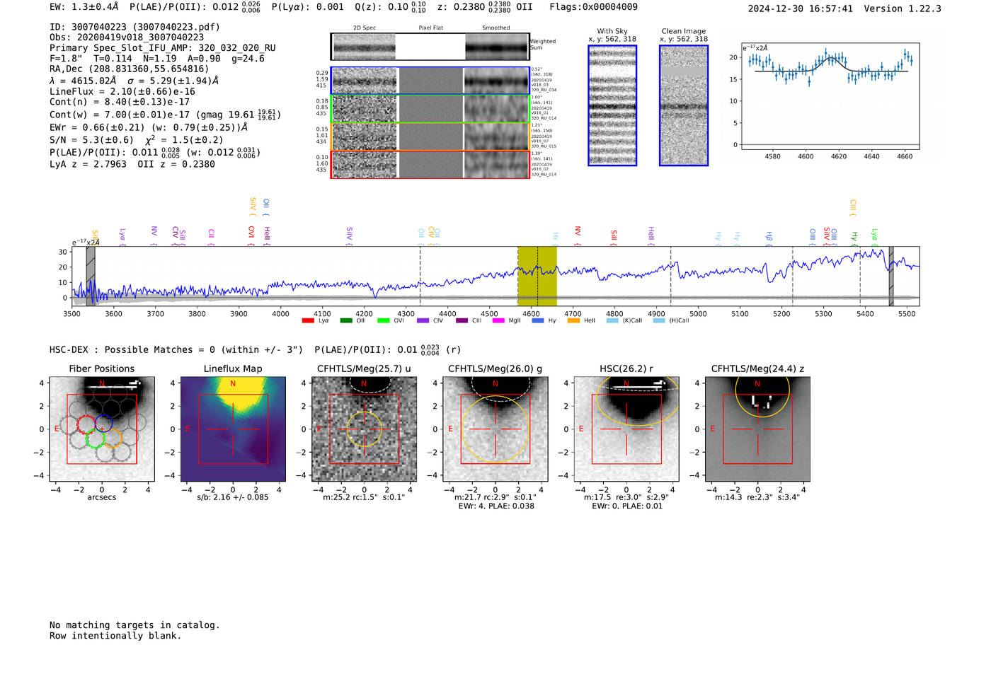The width and height of the screenshot is (991, 674).
Task: Select the green-outlined 2D spectrum row
Action: point(430,109)
